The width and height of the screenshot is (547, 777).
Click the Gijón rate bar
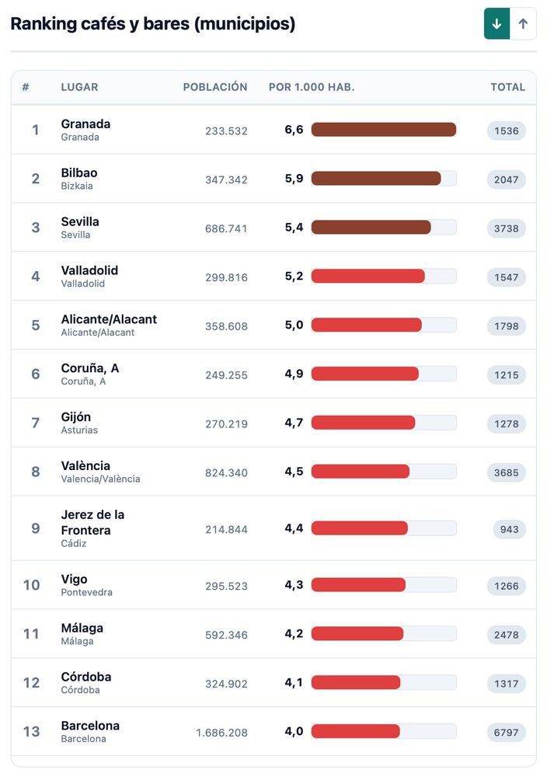click(x=383, y=423)
